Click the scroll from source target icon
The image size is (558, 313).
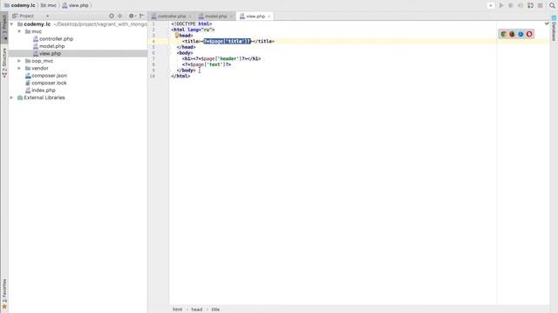point(112,16)
